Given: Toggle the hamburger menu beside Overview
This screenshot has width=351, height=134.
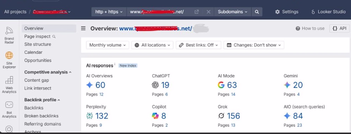Looking at the screenshot, I should pyautogui.click(x=83, y=28).
